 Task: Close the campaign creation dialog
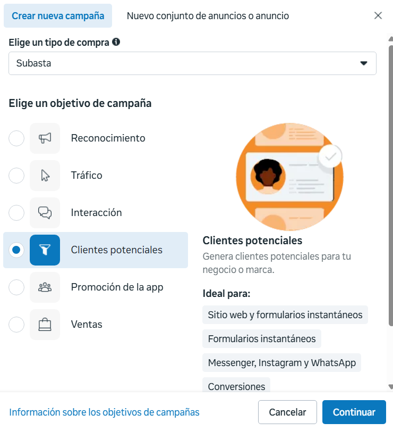378,15
